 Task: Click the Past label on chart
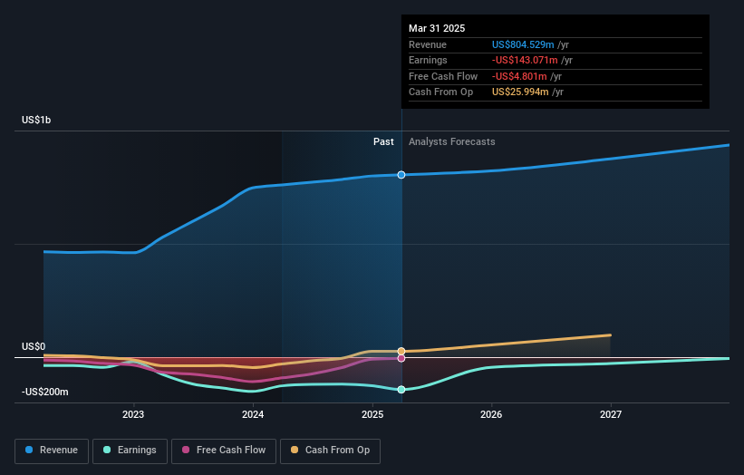pyautogui.click(x=383, y=141)
